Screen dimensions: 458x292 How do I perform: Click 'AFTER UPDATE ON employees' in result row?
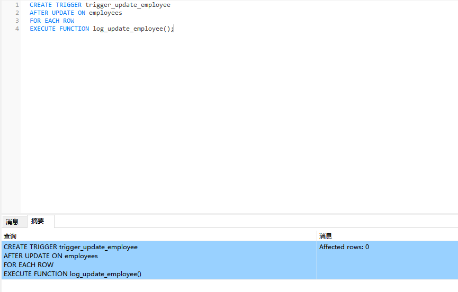[x=51, y=256]
